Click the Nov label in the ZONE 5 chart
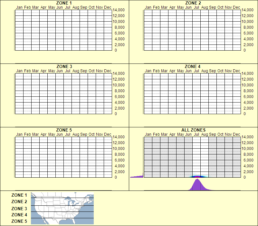This screenshot has width=258, height=226. click(x=100, y=134)
